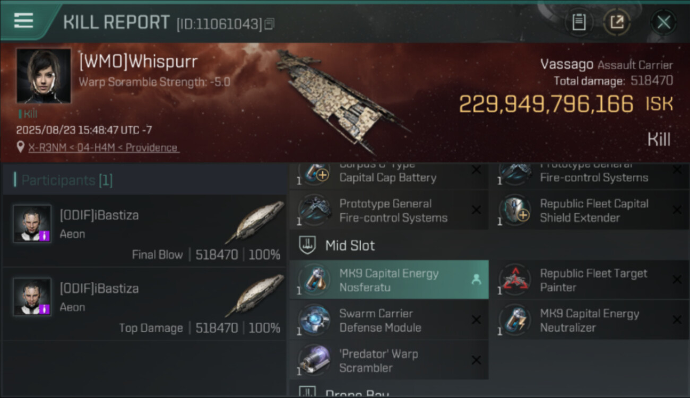The width and height of the screenshot is (690, 398).
Task: Click the Republic Fleet Capital Shield Extender icon
Action: tap(515, 210)
